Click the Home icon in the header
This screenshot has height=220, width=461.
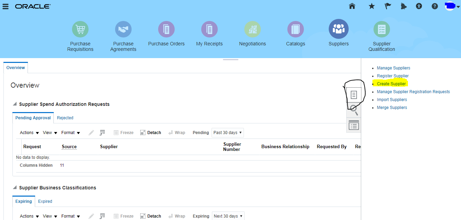click(x=352, y=6)
